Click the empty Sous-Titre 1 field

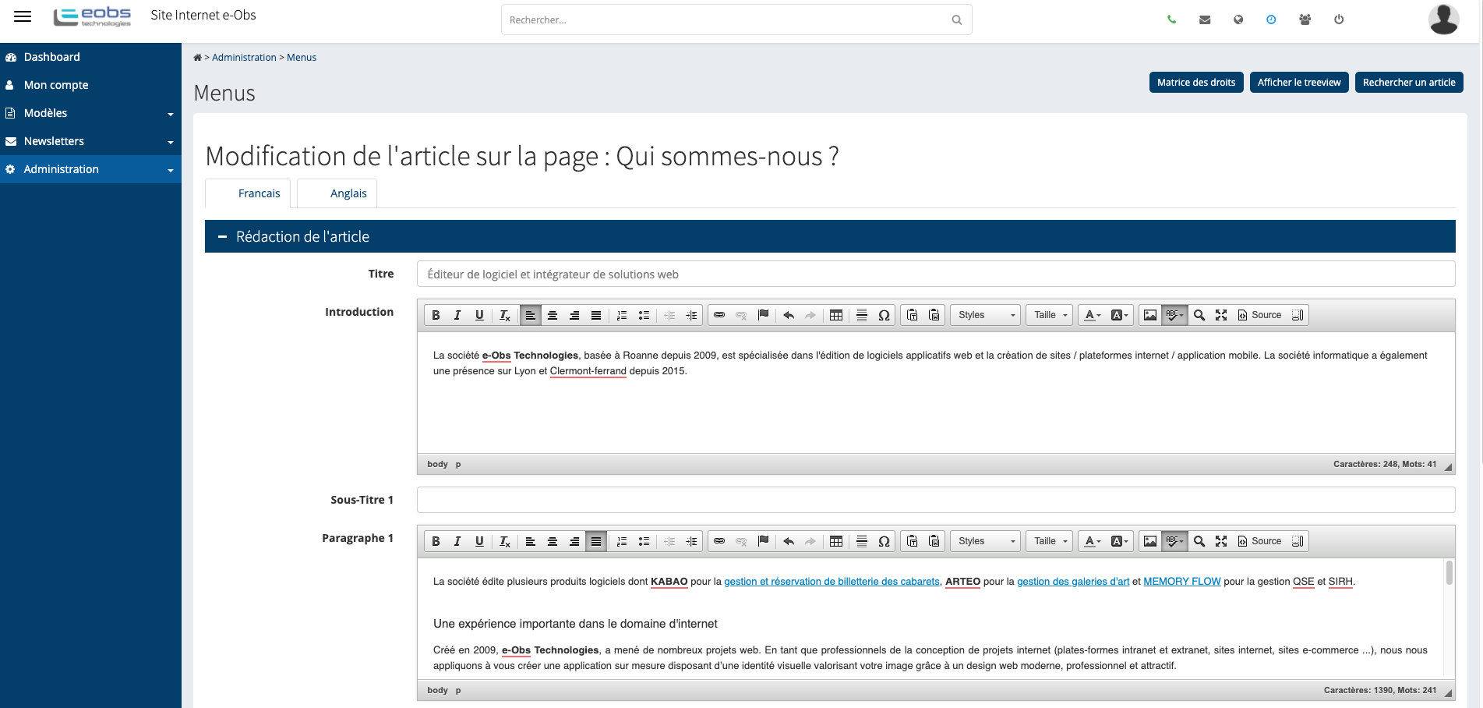point(936,500)
